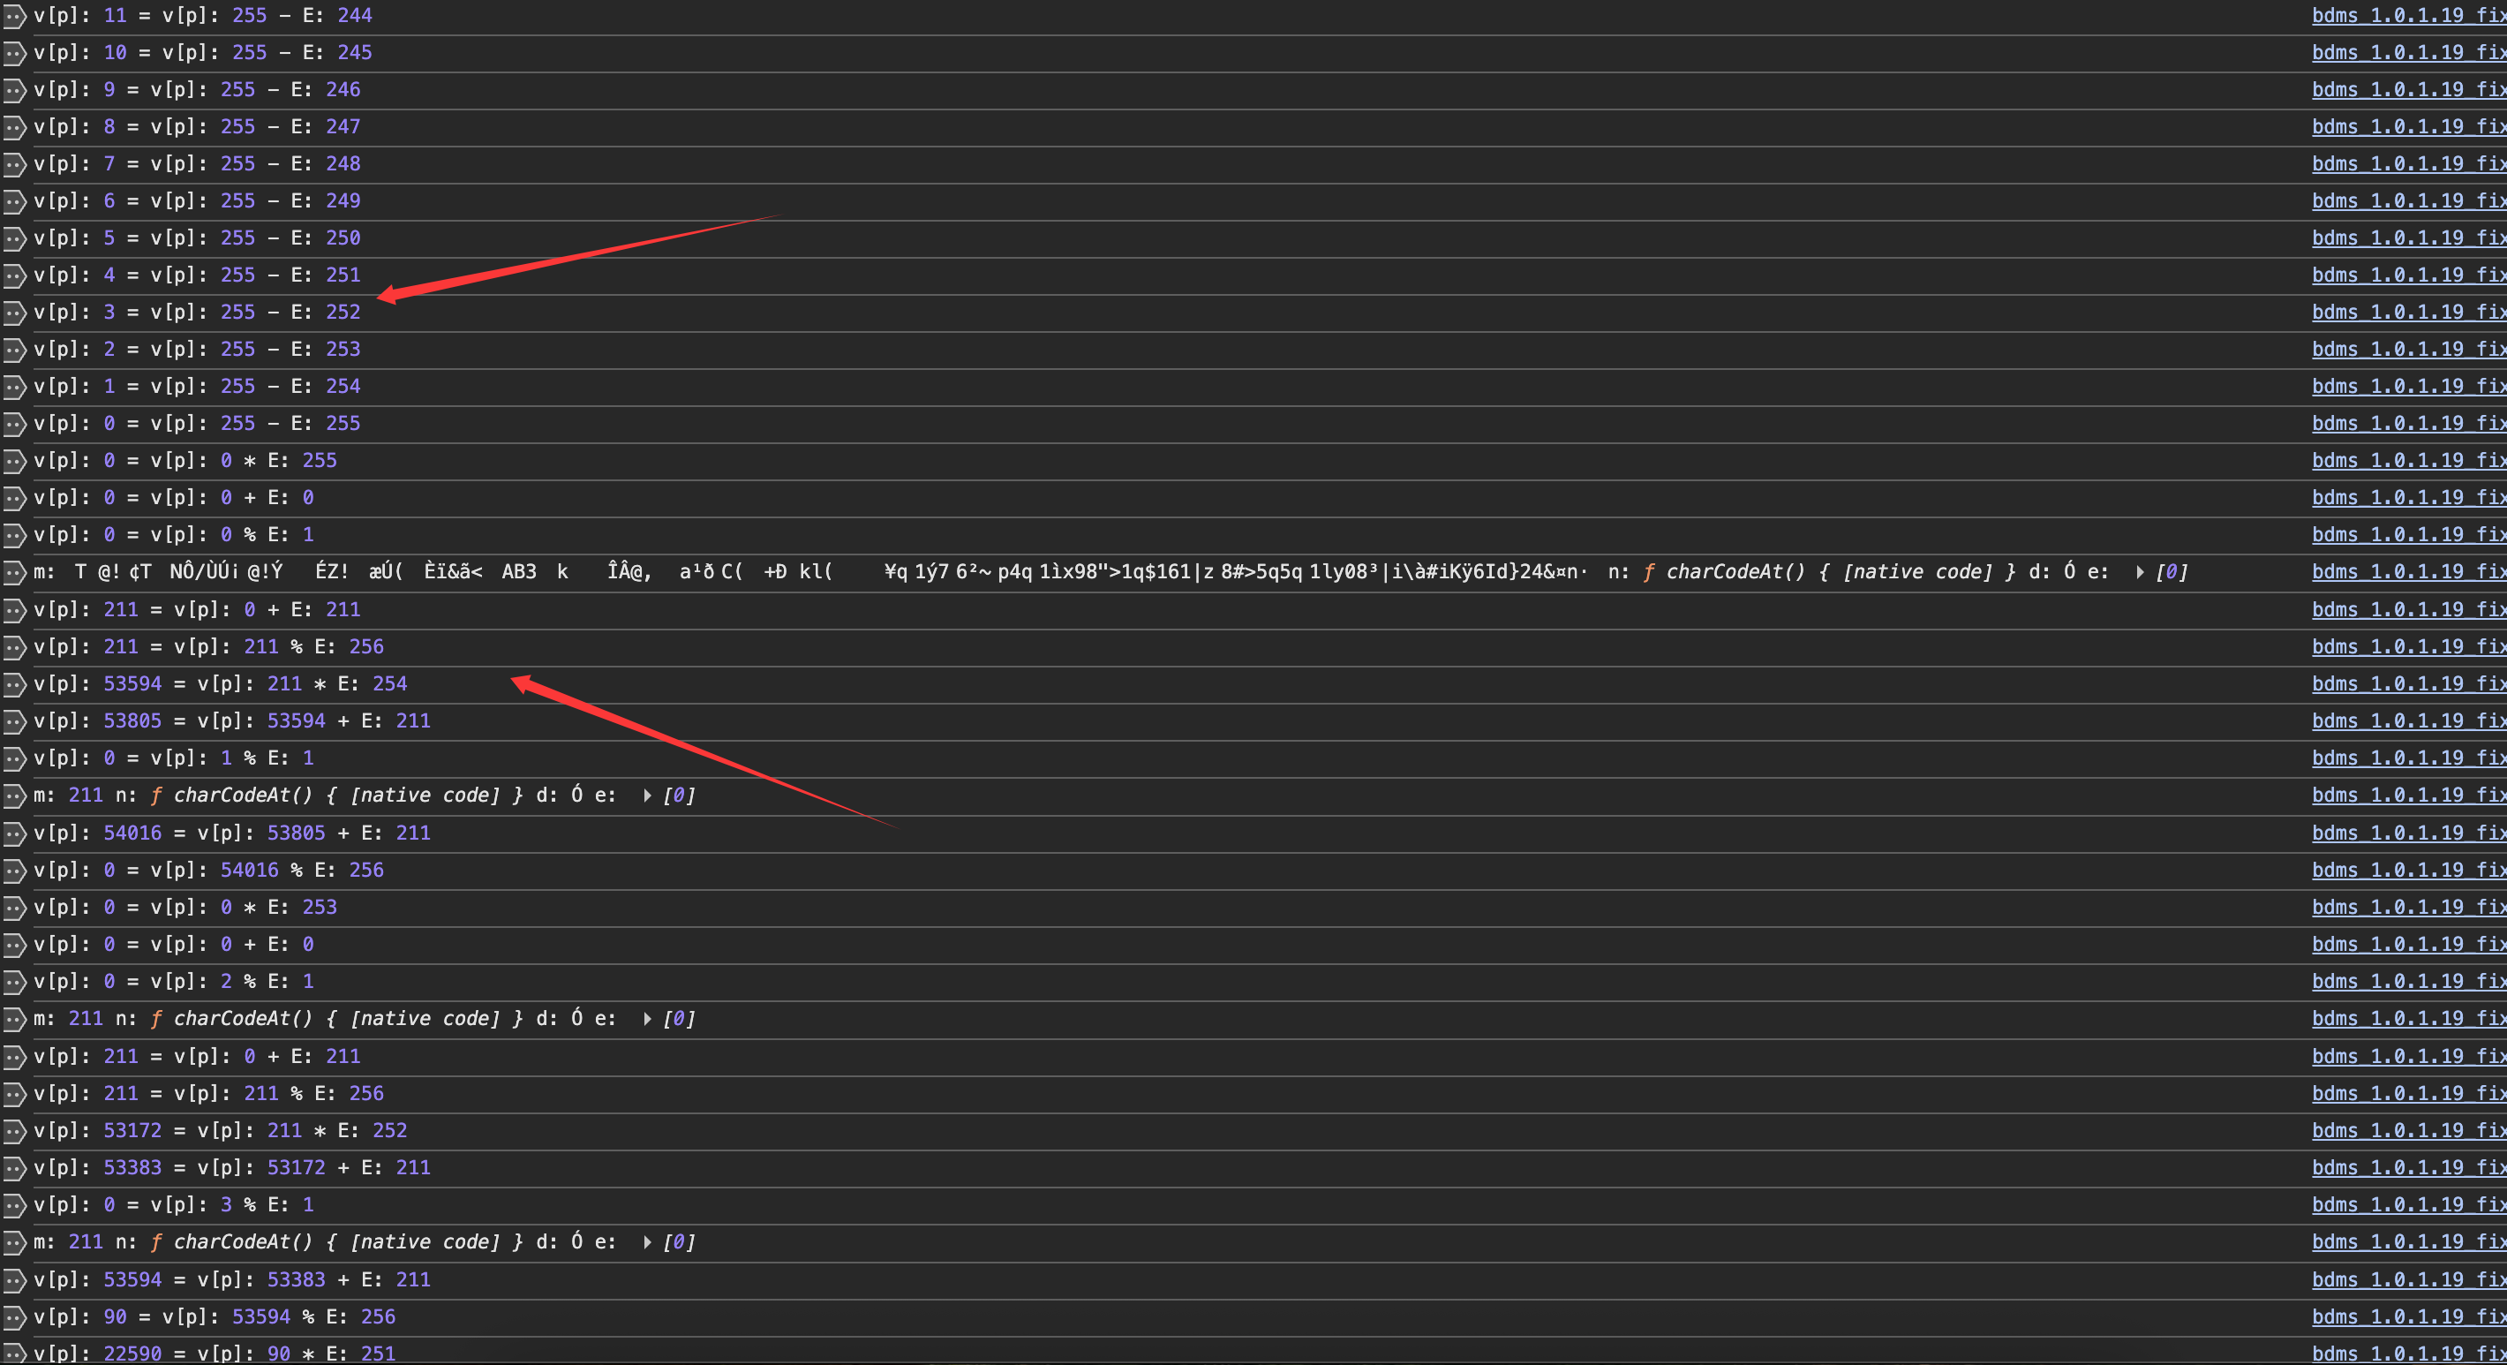
Task: Click logpoint icon beside 'v[p]: 54016 = v[p]: 53805 + E: 211'
Action: [x=13, y=833]
